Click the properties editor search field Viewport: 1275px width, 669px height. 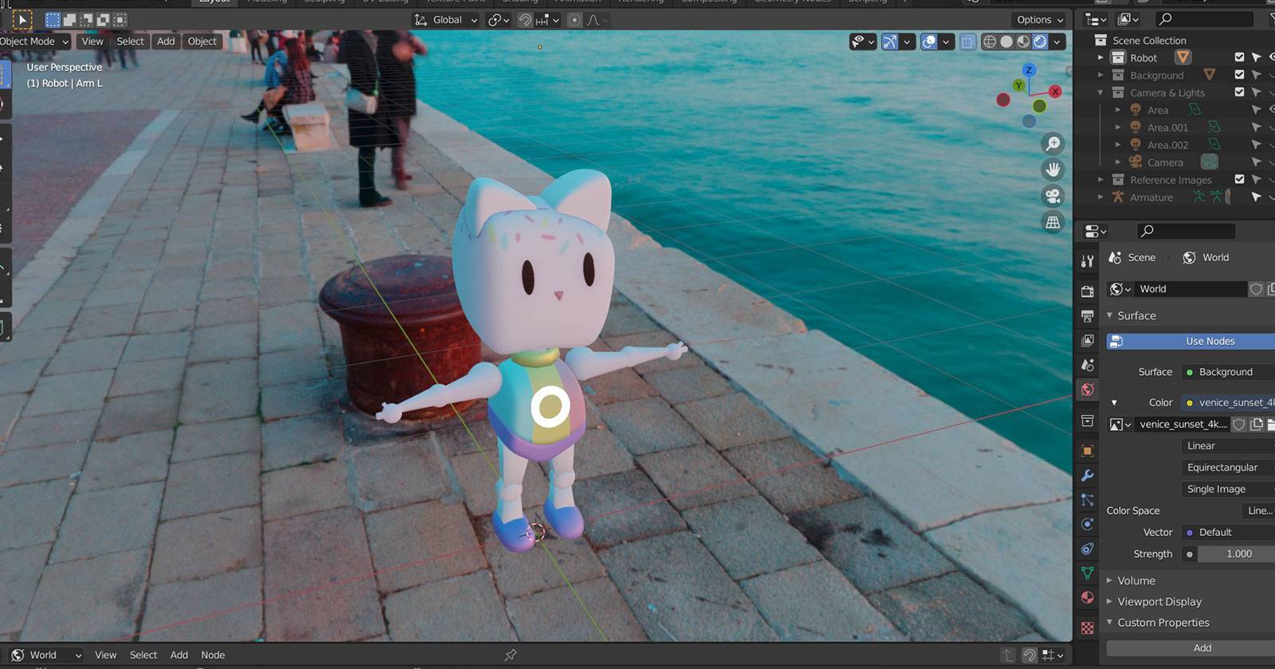(1187, 231)
